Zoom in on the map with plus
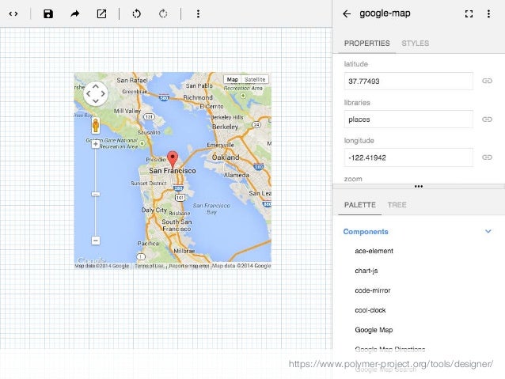 (x=95, y=144)
